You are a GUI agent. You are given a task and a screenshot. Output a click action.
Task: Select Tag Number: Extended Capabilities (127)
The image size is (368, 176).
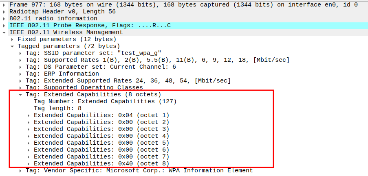click(105, 101)
